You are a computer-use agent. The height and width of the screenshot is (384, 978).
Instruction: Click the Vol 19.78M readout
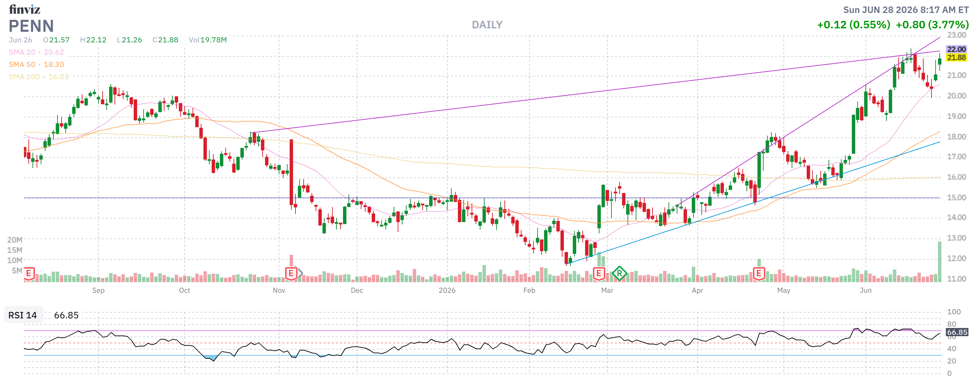coord(208,40)
